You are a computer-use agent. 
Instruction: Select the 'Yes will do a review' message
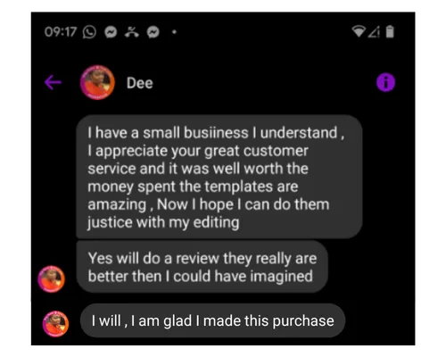click(202, 267)
